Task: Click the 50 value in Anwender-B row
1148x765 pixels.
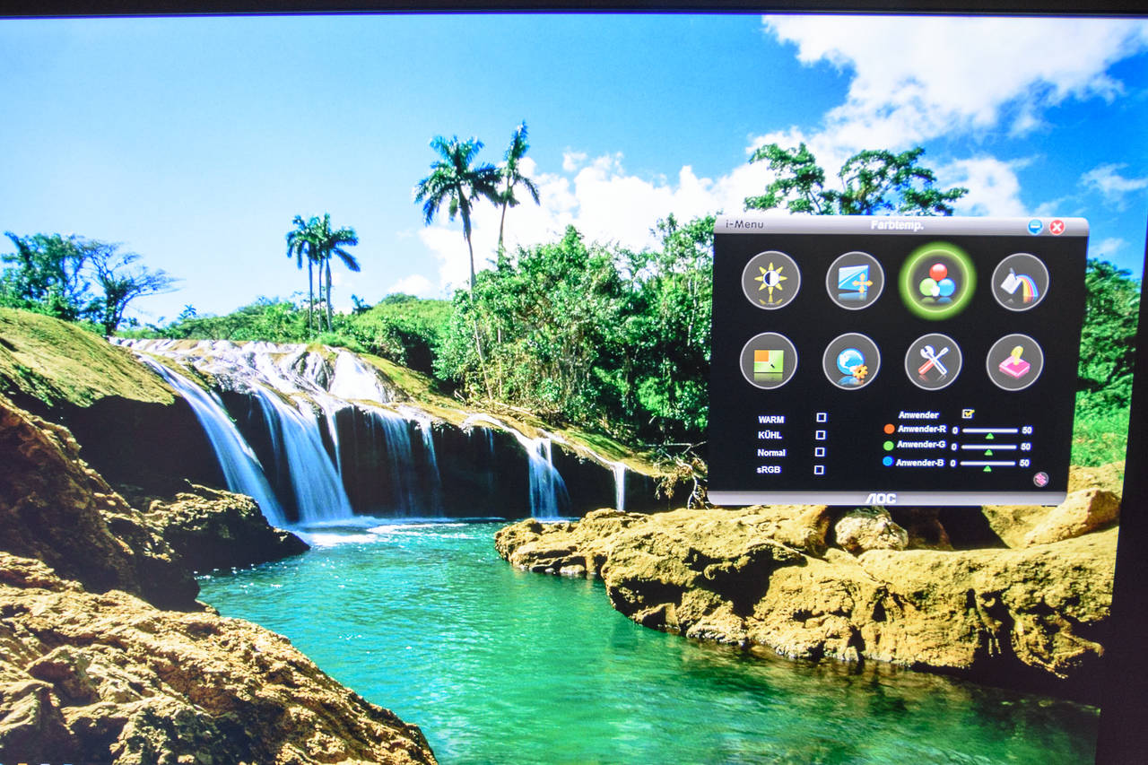Action: pos(1025,464)
